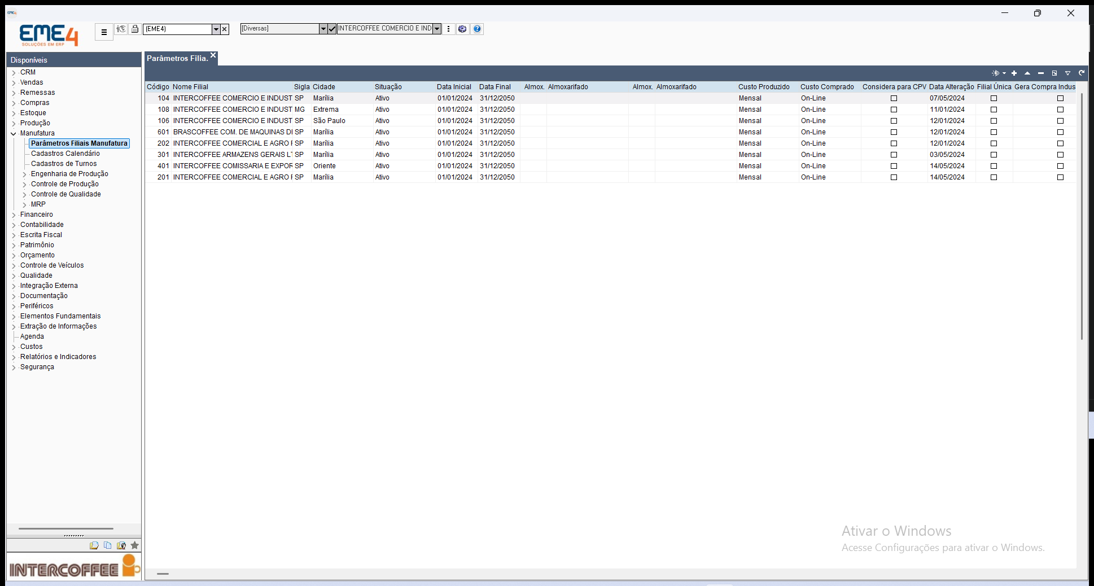Click the vertical scrollbar of the grid
Viewport: 1094px width, 586px height.
pyautogui.click(x=1082, y=217)
